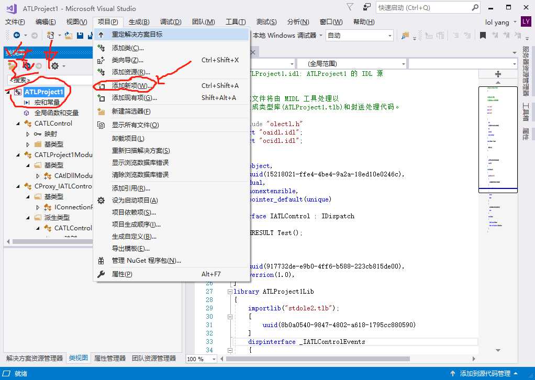
Task: Switch to the 属性管理器 tab
Action: click(x=110, y=358)
